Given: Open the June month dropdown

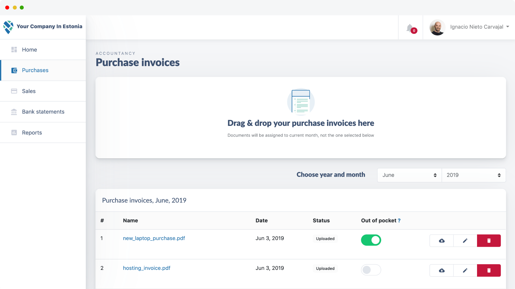Looking at the screenshot, I should point(409,175).
